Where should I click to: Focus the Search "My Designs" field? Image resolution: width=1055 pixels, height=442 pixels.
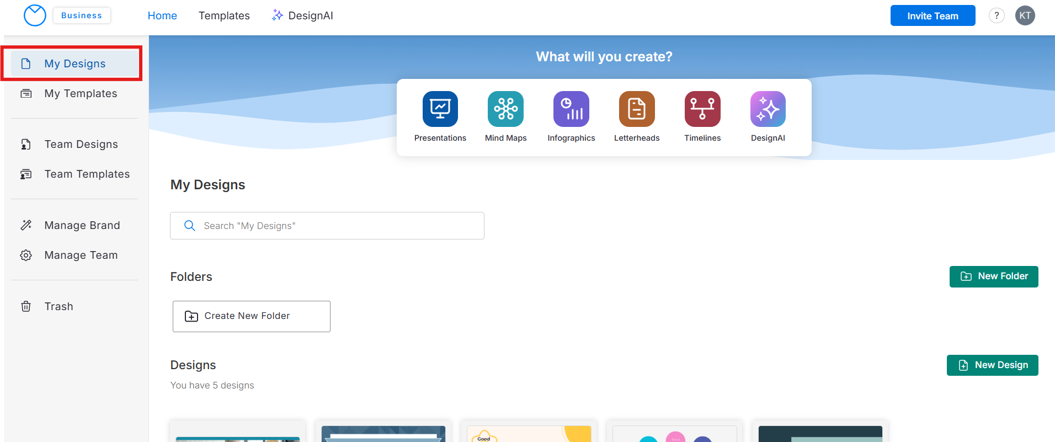(x=327, y=226)
